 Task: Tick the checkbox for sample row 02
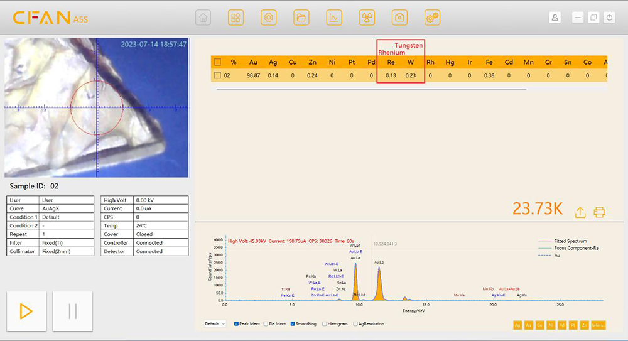point(217,75)
